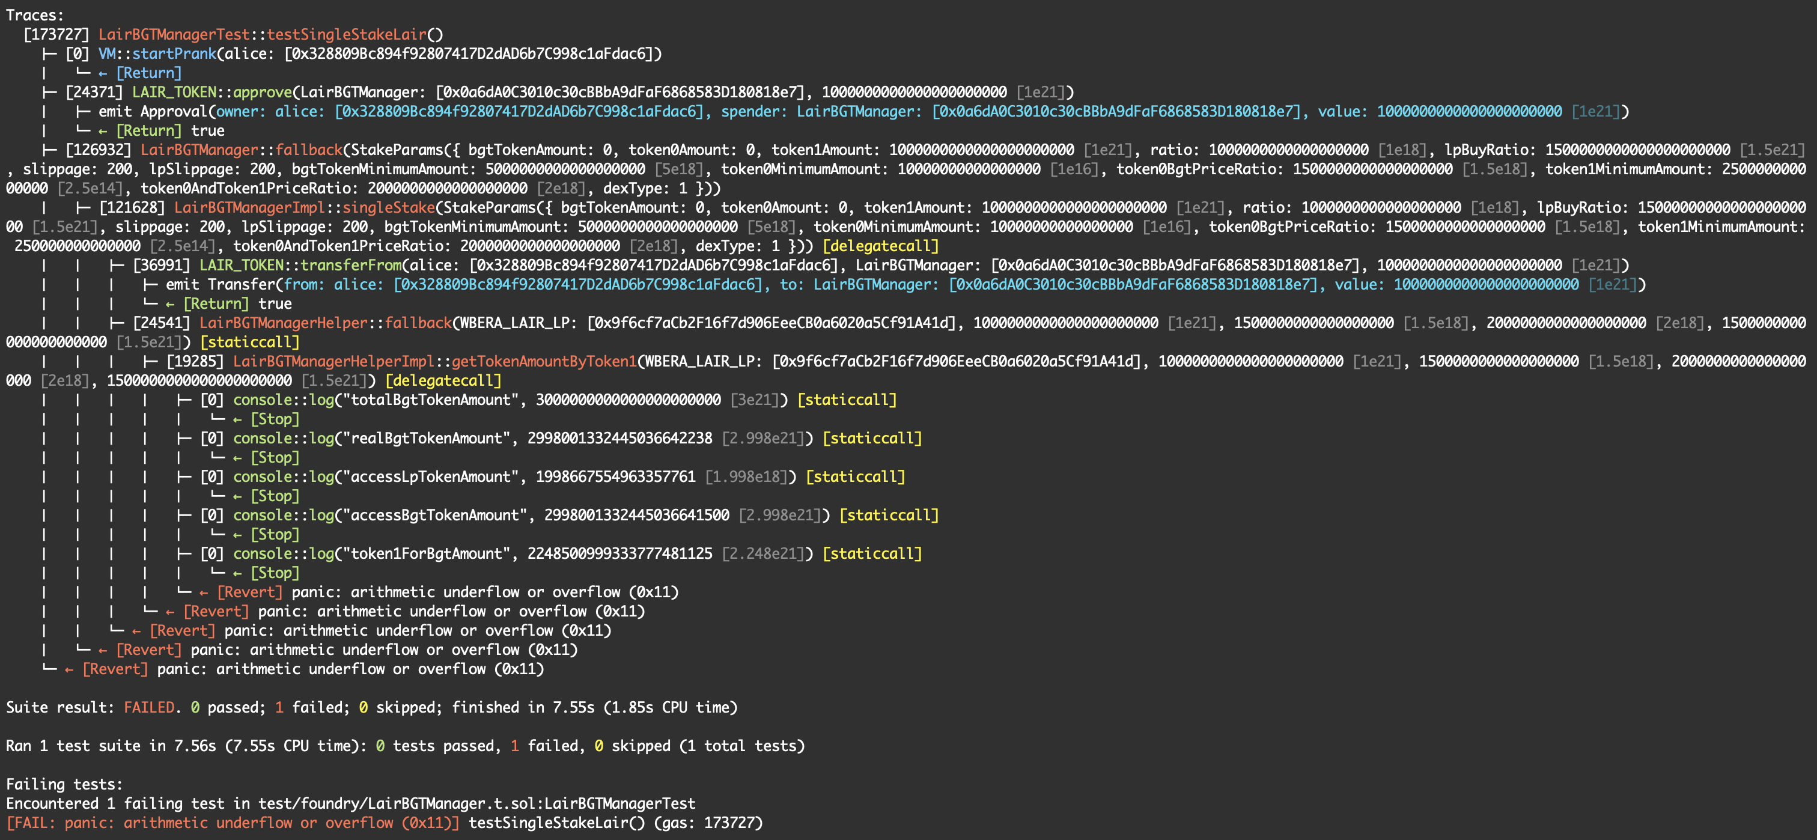Viewport: 1817px width, 840px height.
Task: Click the "Traces:" heading text
Action: click(35, 15)
